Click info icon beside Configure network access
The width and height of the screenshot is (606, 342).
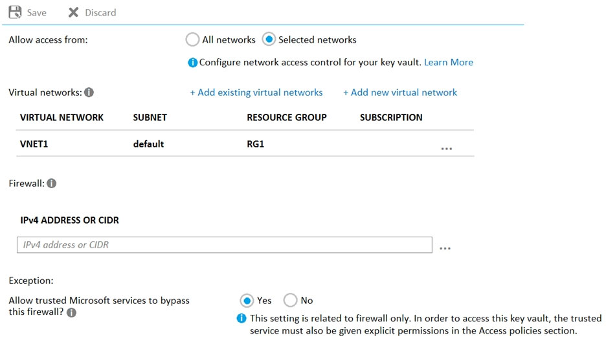pyautogui.click(x=192, y=63)
